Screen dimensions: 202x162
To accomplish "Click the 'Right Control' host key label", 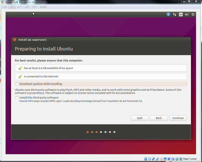I will [x=190, y=159].
